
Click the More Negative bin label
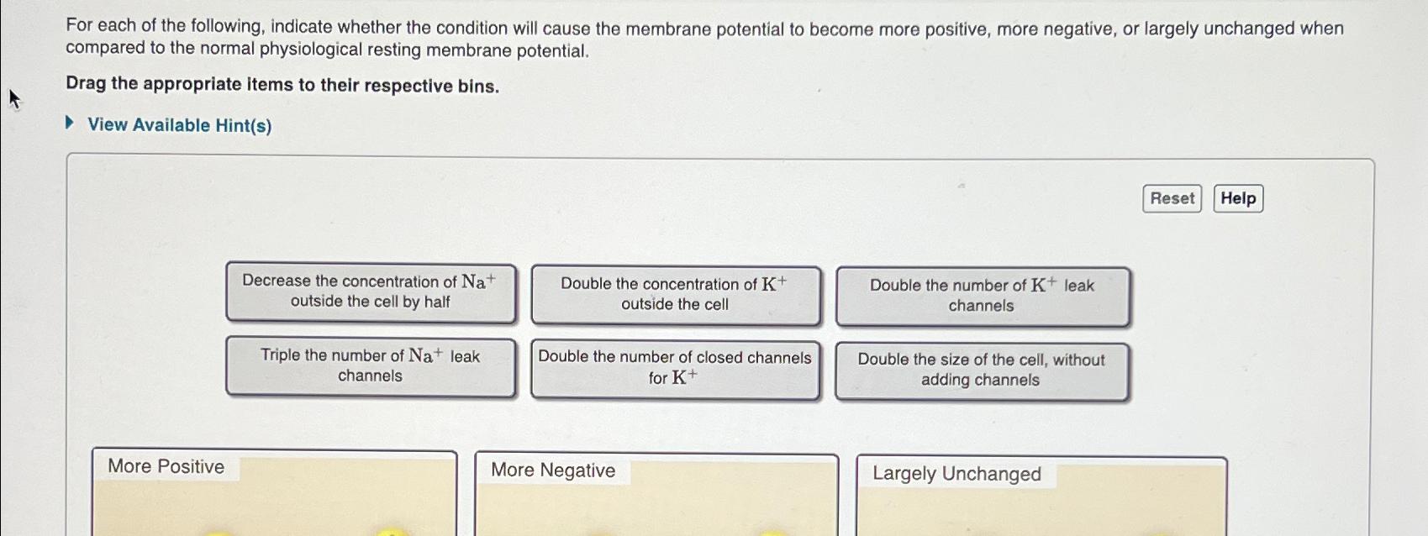[x=553, y=470]
